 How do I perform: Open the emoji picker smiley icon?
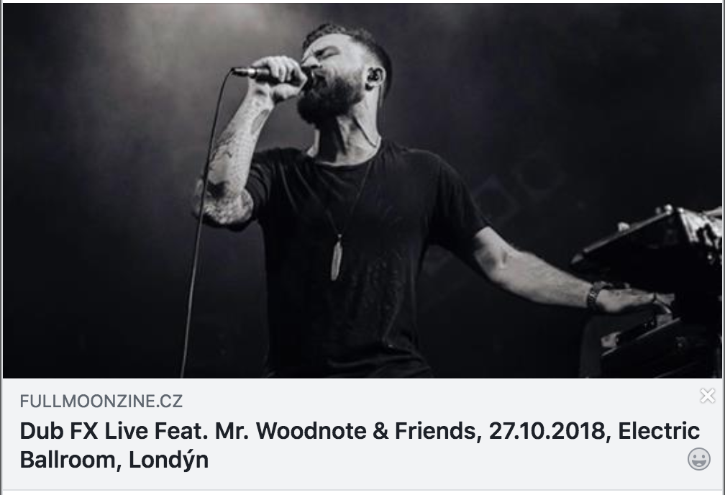click(698, 459)
